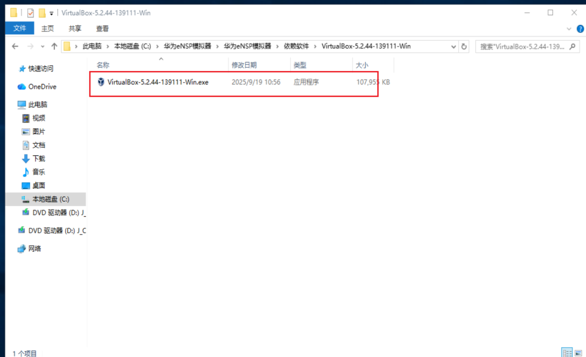Click the OneDrive cloud icon
The height and width of the screenshot is (357, 586).
pyautogui.click(x=22, y=86)
